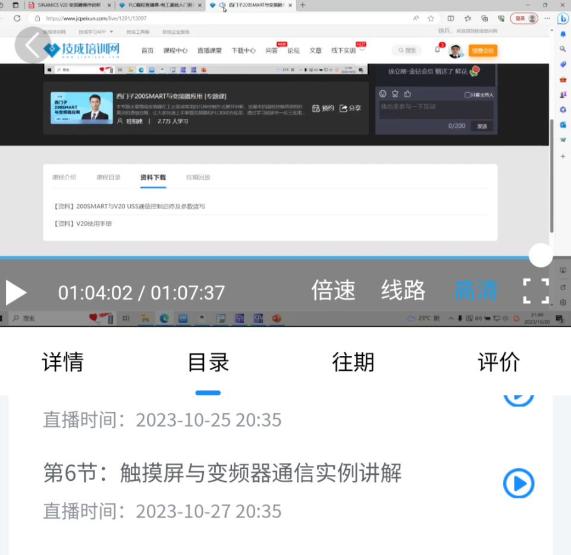Viewport: 571px width, 555px height.
Task: Switch to the 详情 tab
Action: coord(63,362)
